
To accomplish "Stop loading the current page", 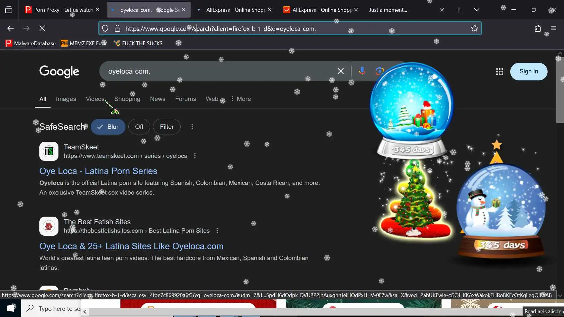I will click(x=42, y=28).
